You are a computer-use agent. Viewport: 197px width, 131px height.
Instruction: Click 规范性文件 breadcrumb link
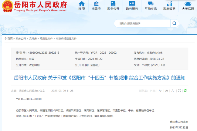point(46,39)
